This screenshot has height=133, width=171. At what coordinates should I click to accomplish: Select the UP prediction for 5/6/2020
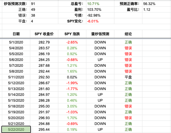click(100, 60)
